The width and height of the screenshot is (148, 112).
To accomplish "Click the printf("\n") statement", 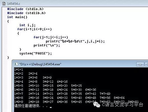I will pos(47,45).
